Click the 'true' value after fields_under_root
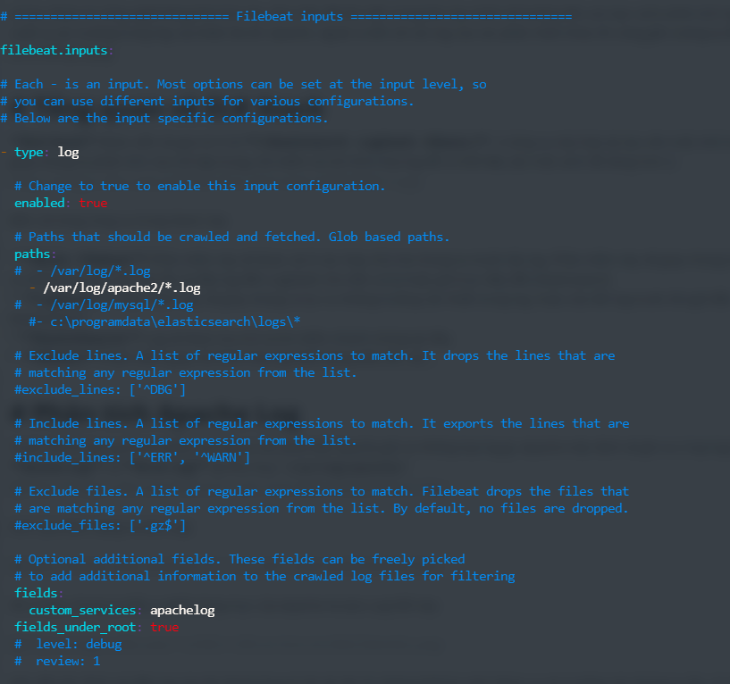 tap(164, 627)
